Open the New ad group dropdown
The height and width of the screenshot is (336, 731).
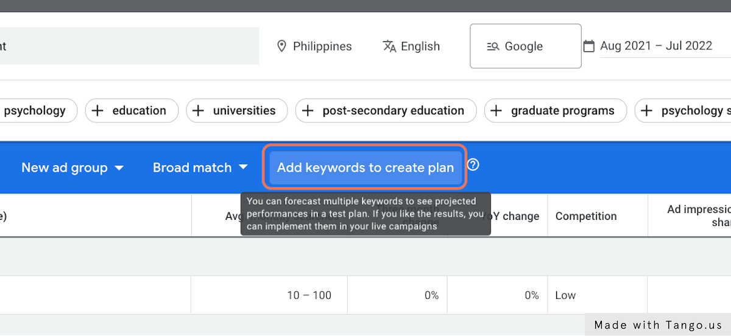[x=72, y=167]
